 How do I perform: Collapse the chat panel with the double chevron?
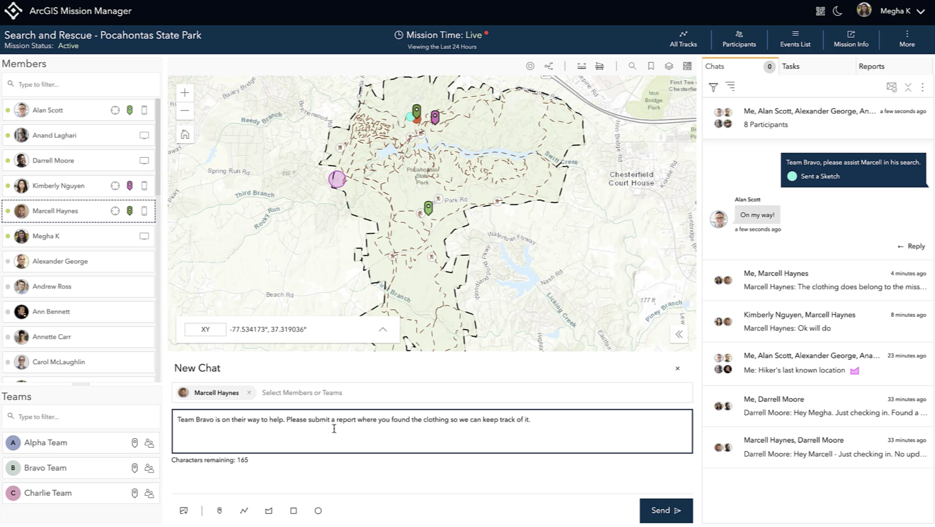(x=679, y=334)
